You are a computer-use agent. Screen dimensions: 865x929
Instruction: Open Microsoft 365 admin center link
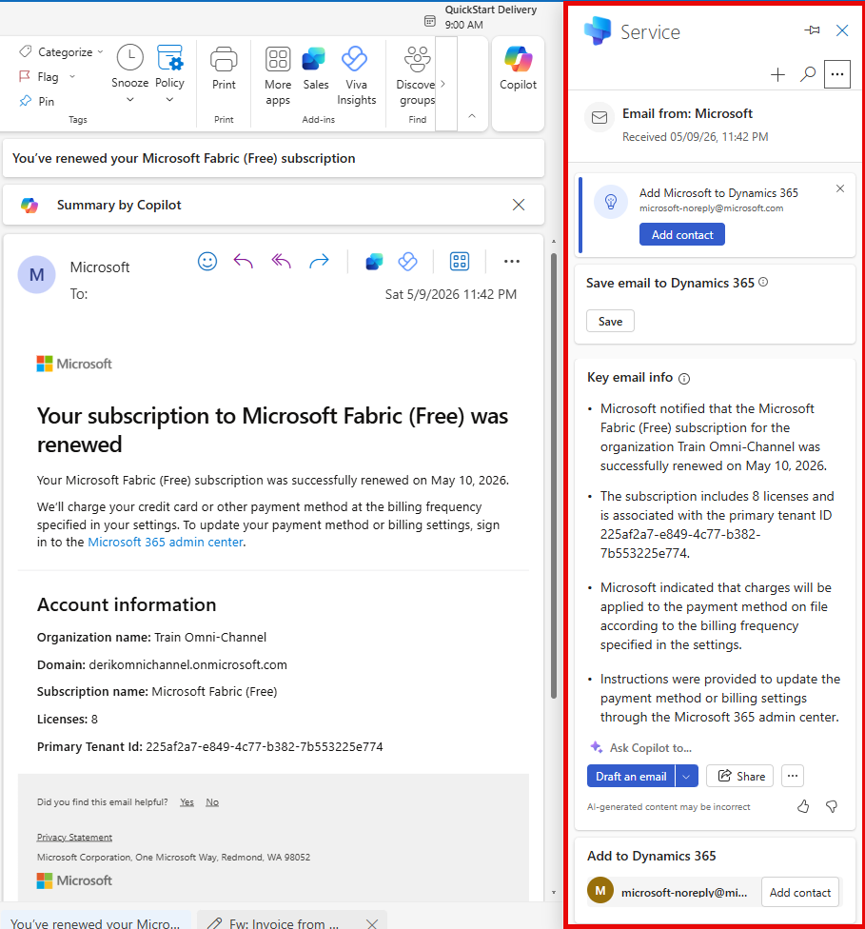coord(166,543)
